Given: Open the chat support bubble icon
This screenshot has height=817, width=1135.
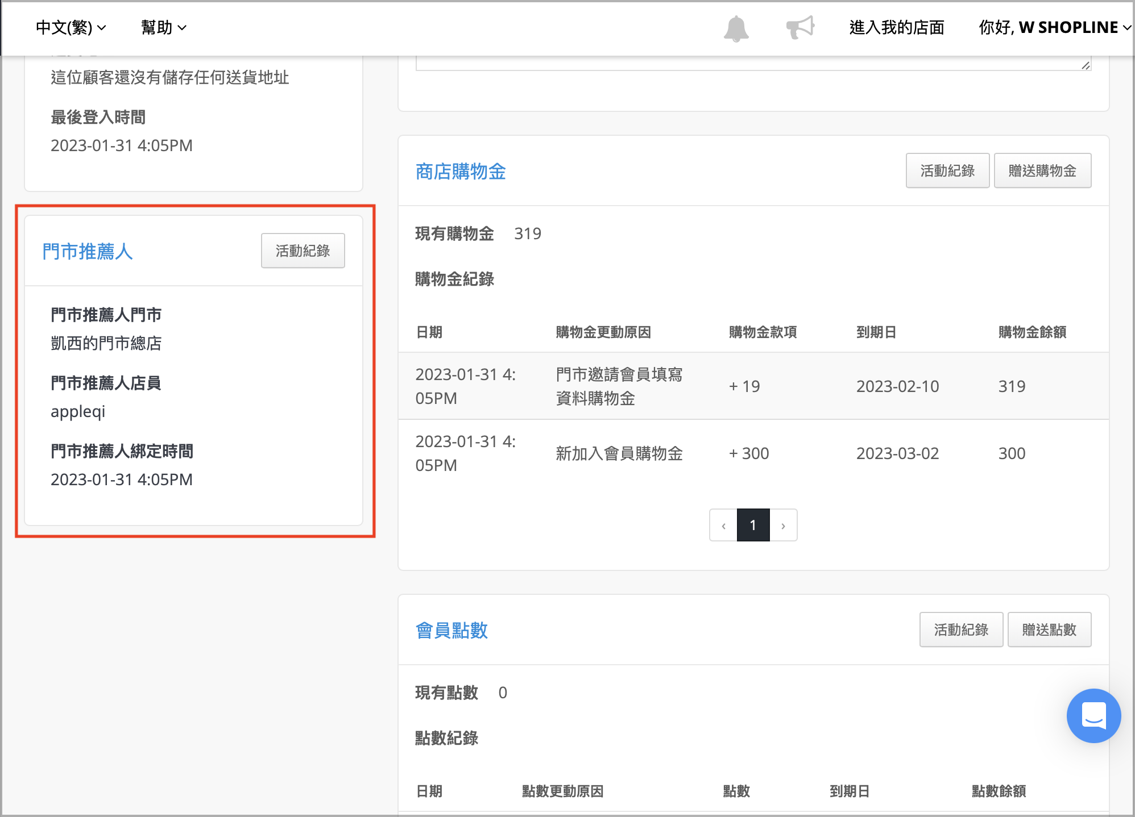Looking at the screenshot, I should coord(1093,715).
